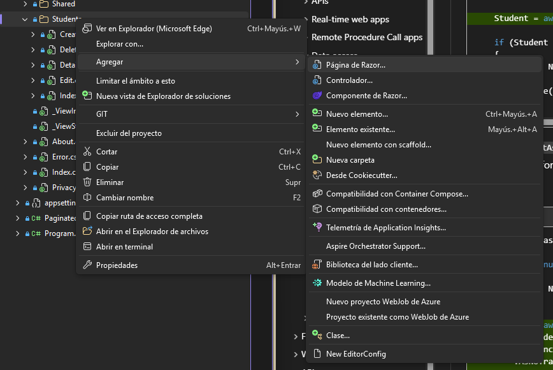Open the GIT submenu arrow
The width and height of the screenshot is (553, 370).
(x=298, y=114)
